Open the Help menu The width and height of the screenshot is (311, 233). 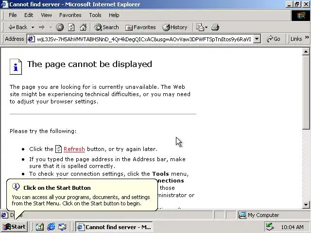pyautogui.click(x=114, y=15)
